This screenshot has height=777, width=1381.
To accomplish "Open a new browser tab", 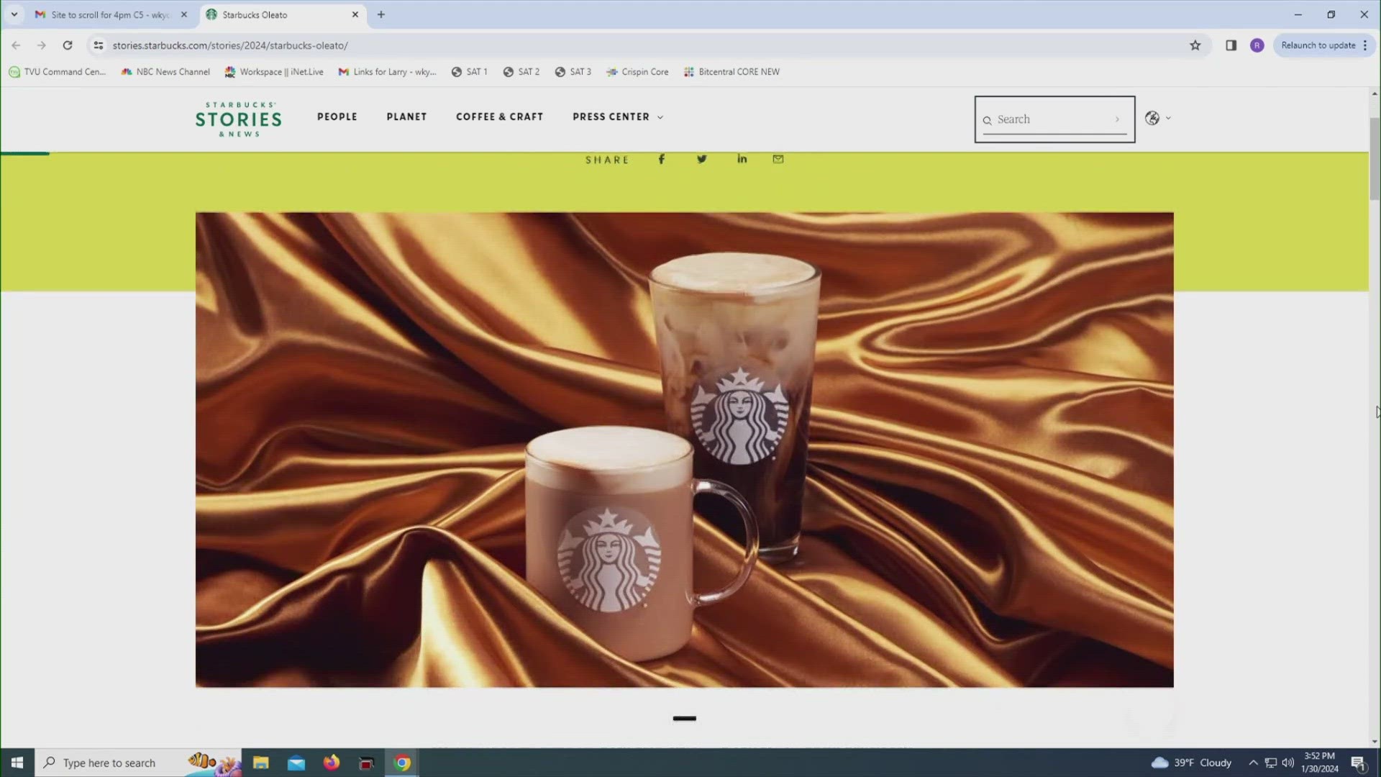I will click(380, 14).
